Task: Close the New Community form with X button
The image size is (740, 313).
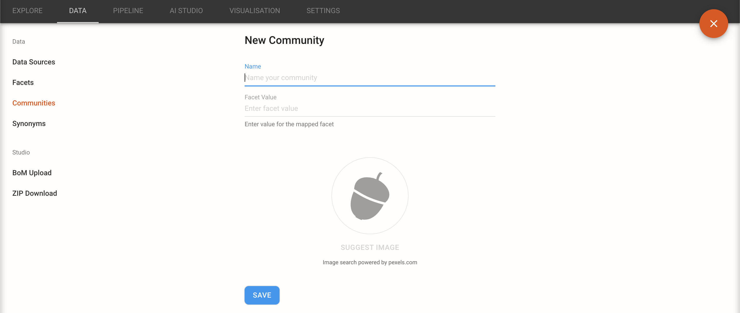Action: click(x=714, y=24)
